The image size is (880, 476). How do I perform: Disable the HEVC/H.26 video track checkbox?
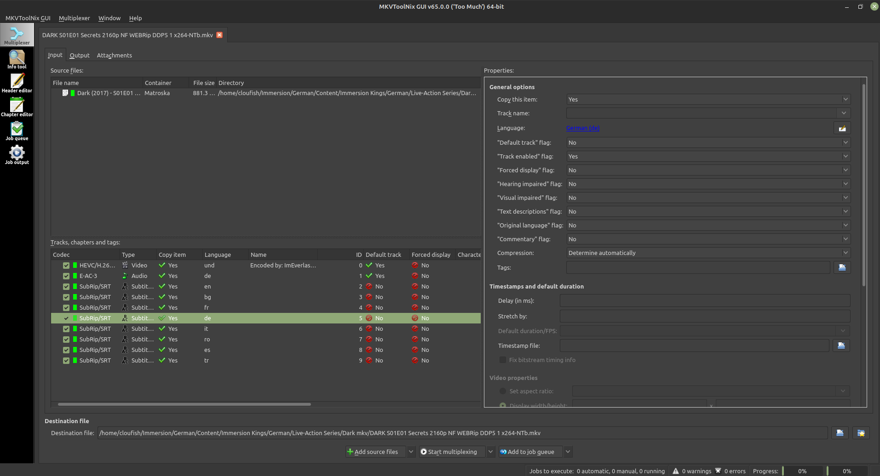coord(66,265)
